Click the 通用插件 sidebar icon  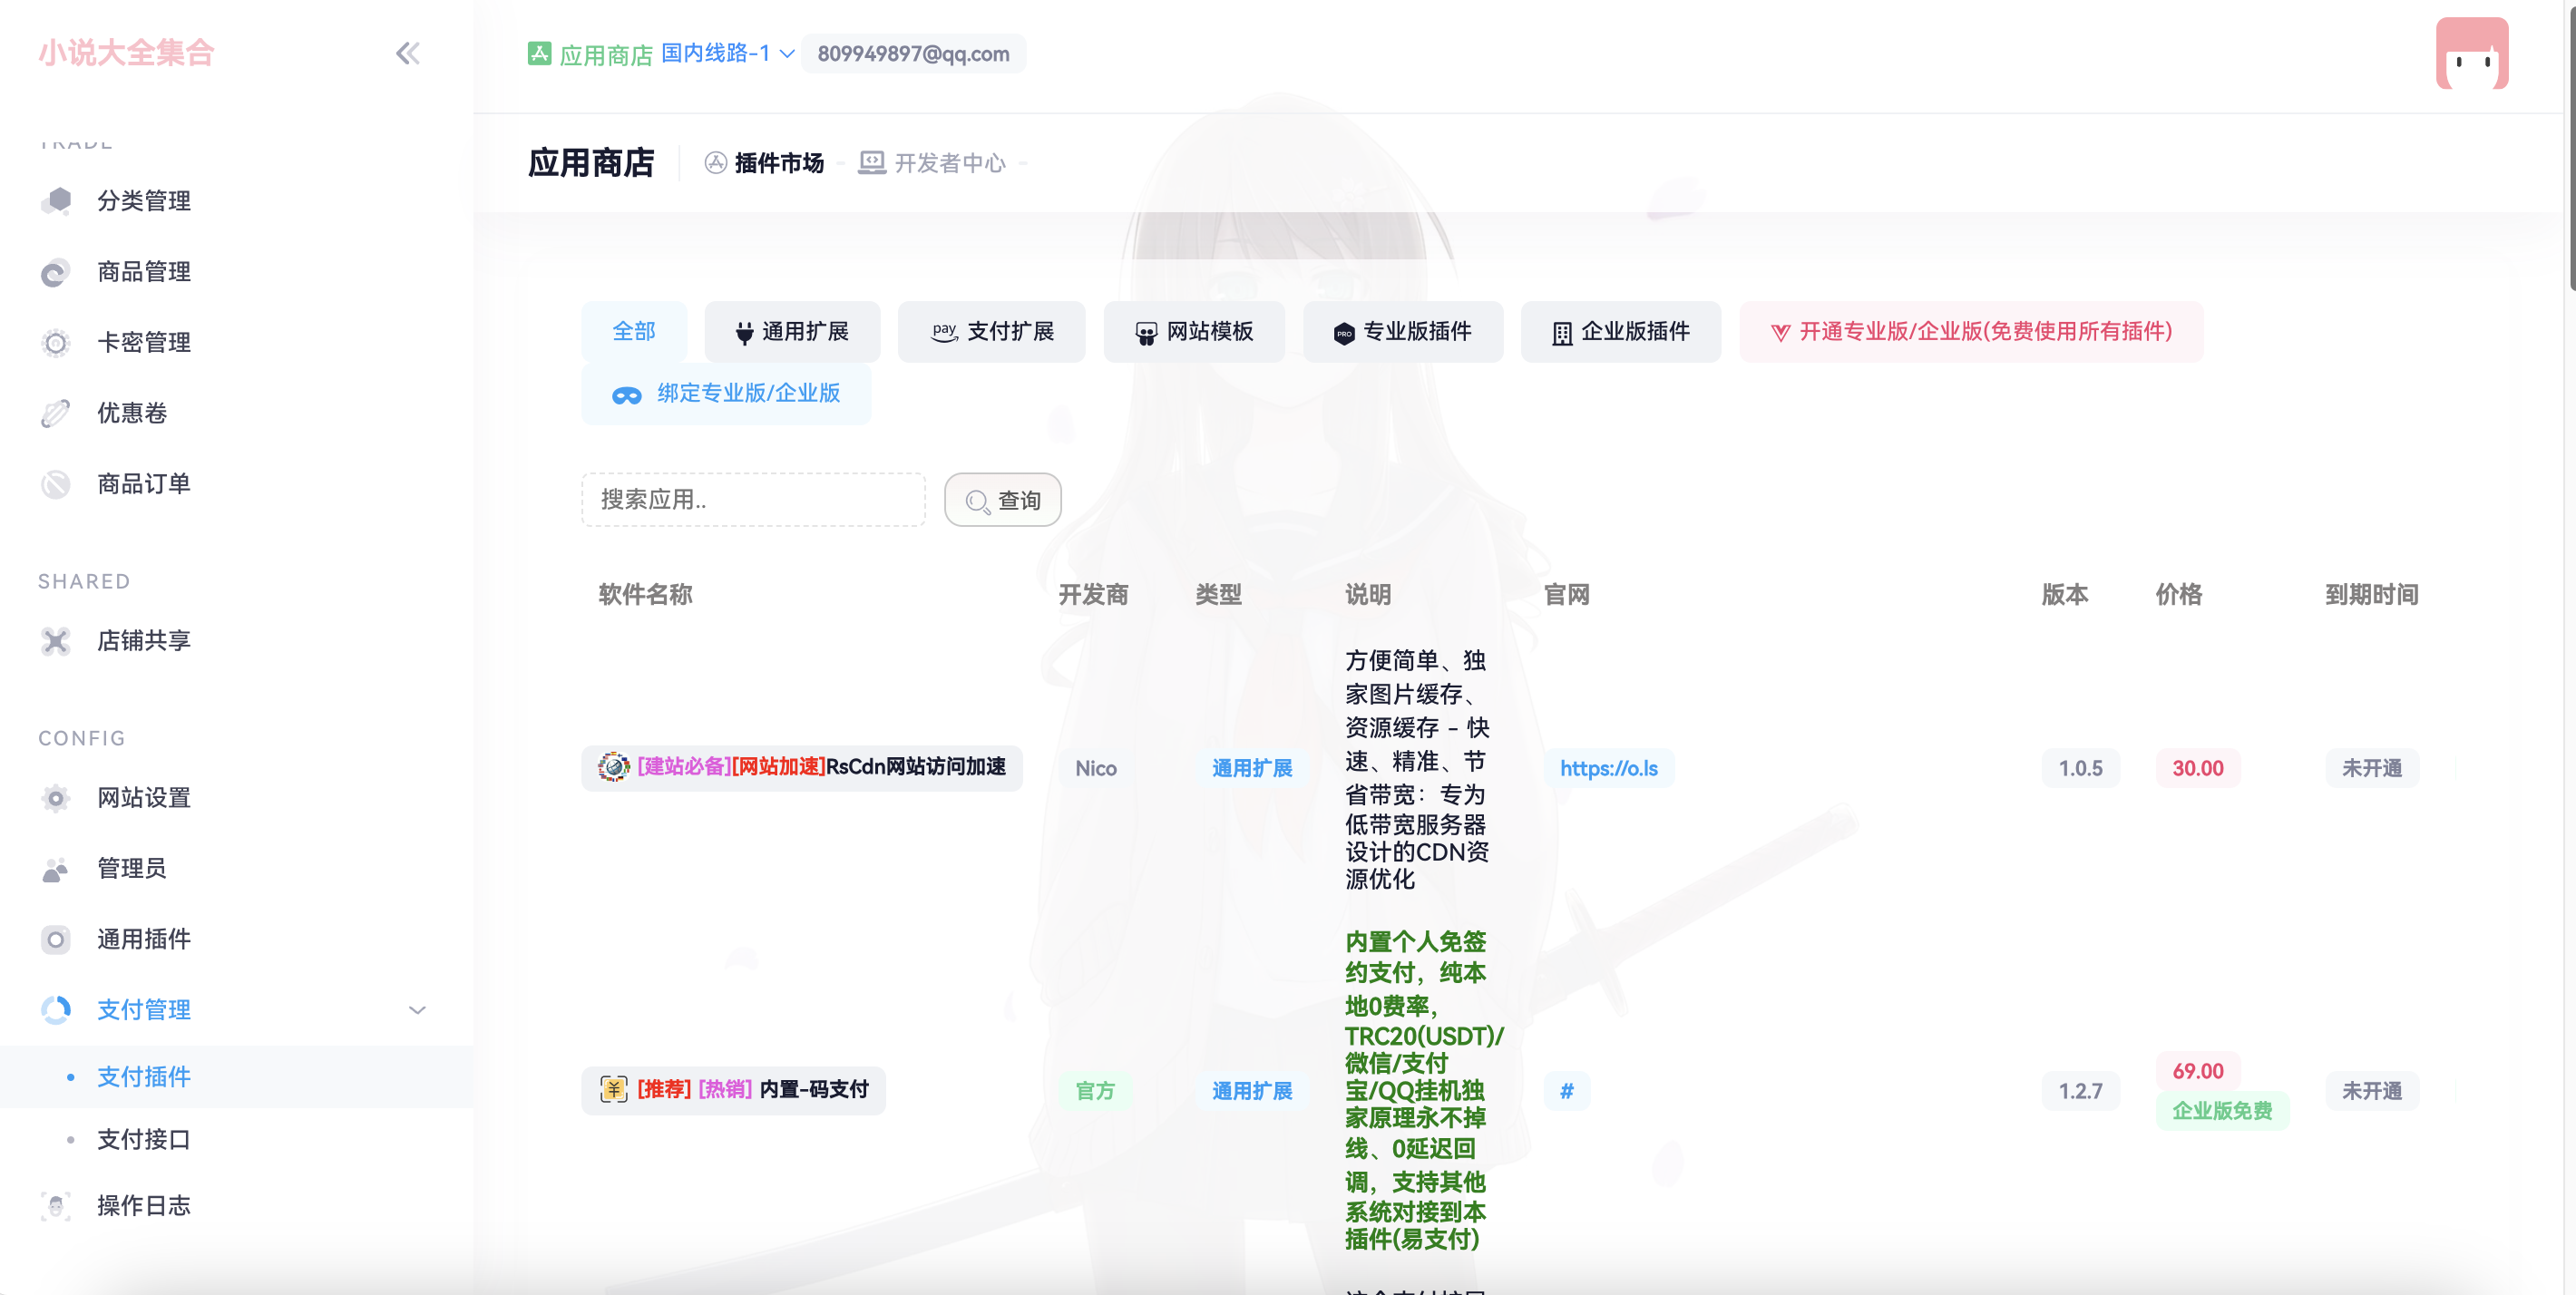tap(56, 939)
